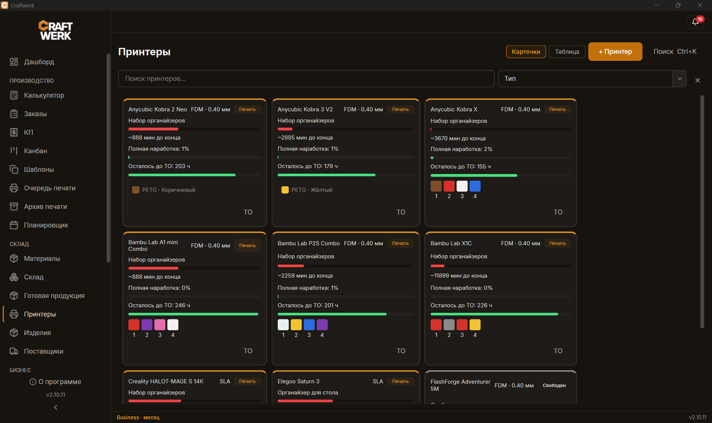
Task: Click the О программе info icon
Action: coord(33,382)
